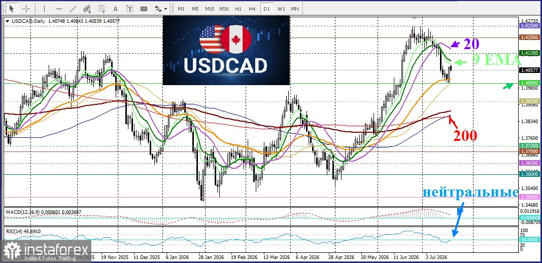Click the 1.42000 price level label
Image resolution: width=542 pixels, height=263 pixels.
530,37
